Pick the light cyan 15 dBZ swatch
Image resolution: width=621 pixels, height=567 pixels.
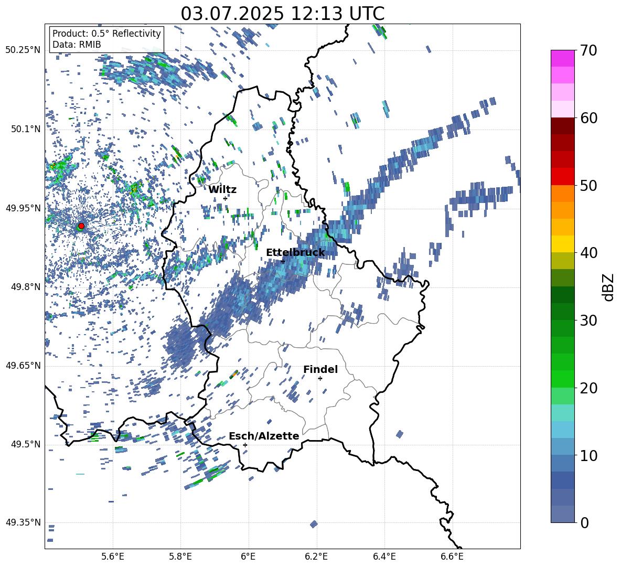[x=562, y=413]
